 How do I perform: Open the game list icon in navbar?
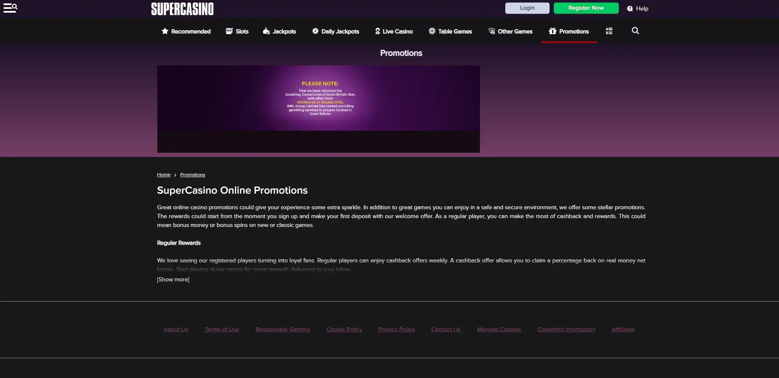609,31
